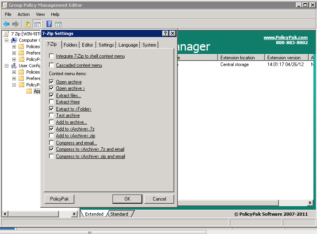Select the Extended view tab
Viewport: 317px width, 234px height.
click(94, 214)
